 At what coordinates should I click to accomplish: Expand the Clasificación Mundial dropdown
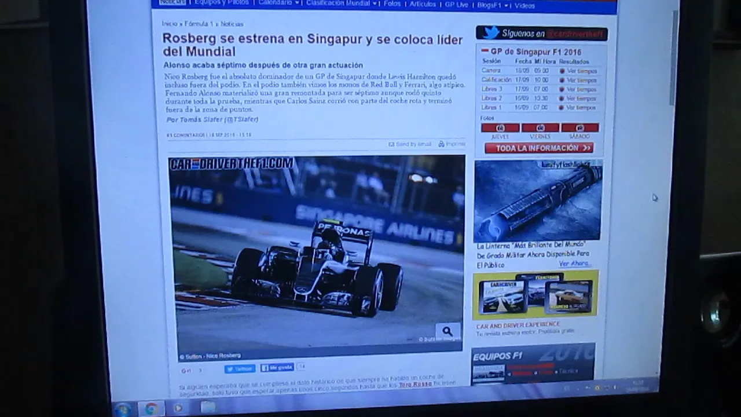(341, 3)
